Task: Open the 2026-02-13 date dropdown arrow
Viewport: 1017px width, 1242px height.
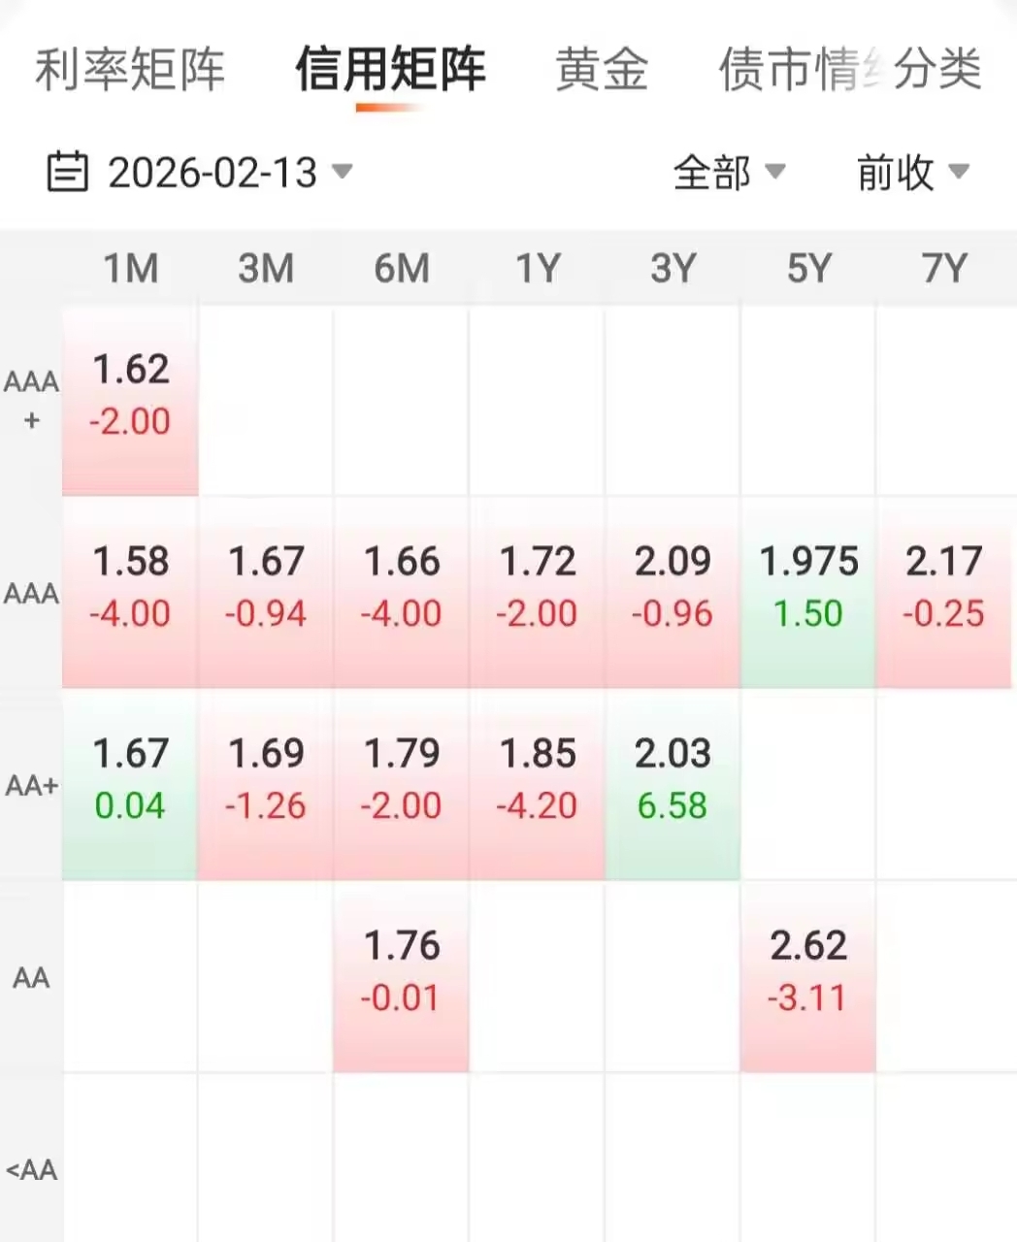Action: pos(342,172)
